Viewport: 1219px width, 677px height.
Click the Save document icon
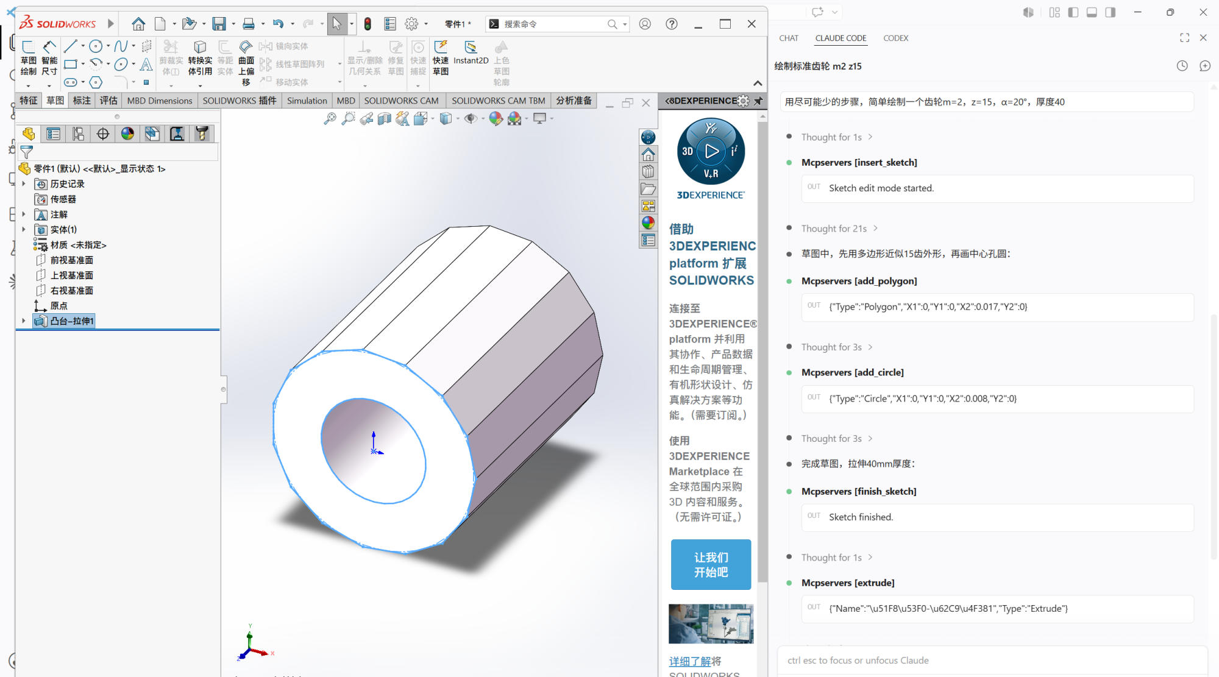[x=219, y=24]
